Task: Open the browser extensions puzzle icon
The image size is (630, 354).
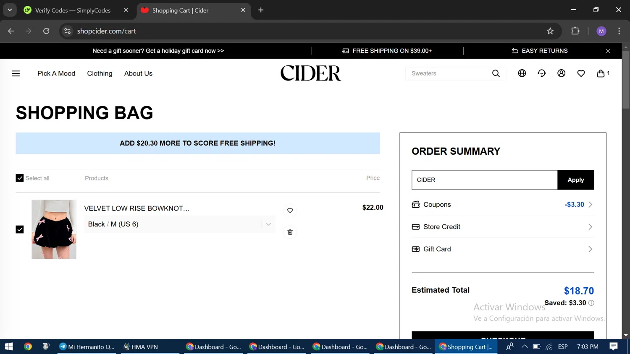Action: (575, 31)
